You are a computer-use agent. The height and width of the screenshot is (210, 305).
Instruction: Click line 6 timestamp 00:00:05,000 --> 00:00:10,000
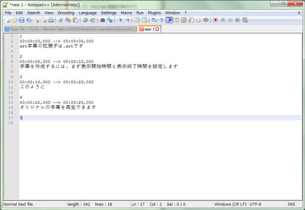tap(56, 62)
